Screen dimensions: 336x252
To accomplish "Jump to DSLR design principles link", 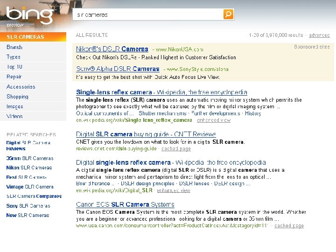I will (x=147, y=183).
